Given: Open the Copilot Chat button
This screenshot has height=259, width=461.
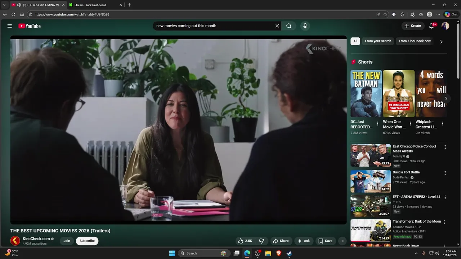Looking at the screenshot, I should (x=451, y=14).
